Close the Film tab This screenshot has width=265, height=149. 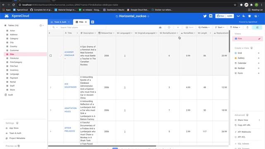[86, 22]
